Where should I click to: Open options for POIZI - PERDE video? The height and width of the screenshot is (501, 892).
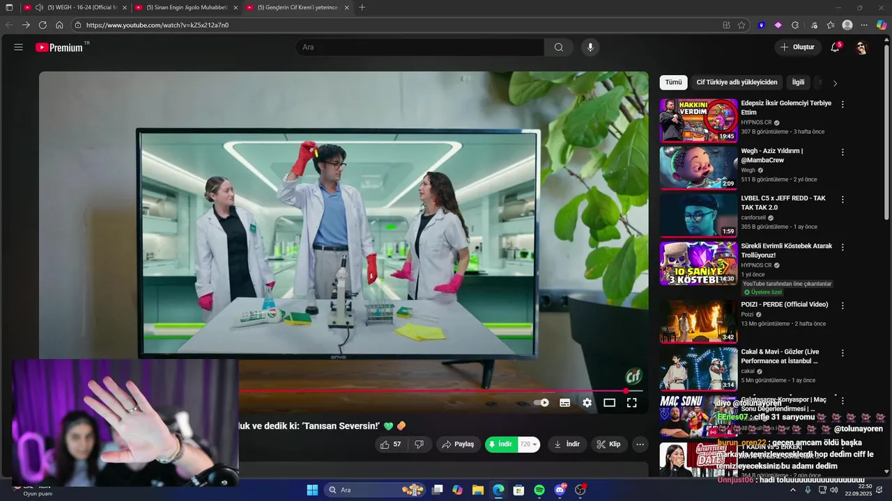843,305
